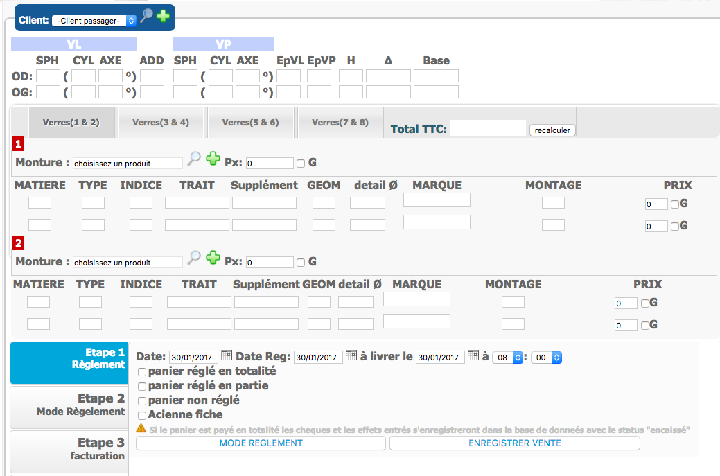Click the green plus to add a client
The width and height of the screenshot is (720, 476).
coord(162,16)
